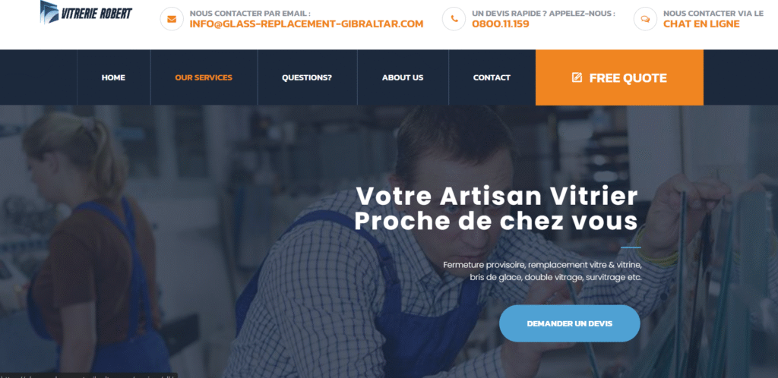
Task: Click the orange phone icon
Action: [x=454, y=19]
